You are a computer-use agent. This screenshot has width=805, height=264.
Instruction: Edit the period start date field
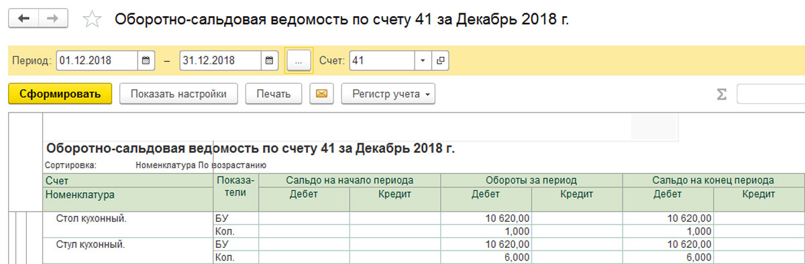point(97,60)
